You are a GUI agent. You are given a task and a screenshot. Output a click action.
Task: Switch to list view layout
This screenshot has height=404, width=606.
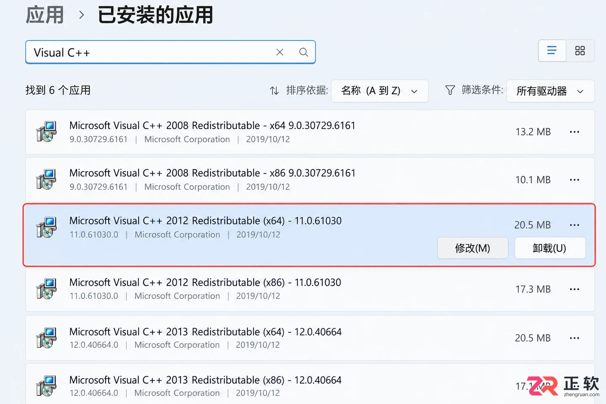click(552, 50)
